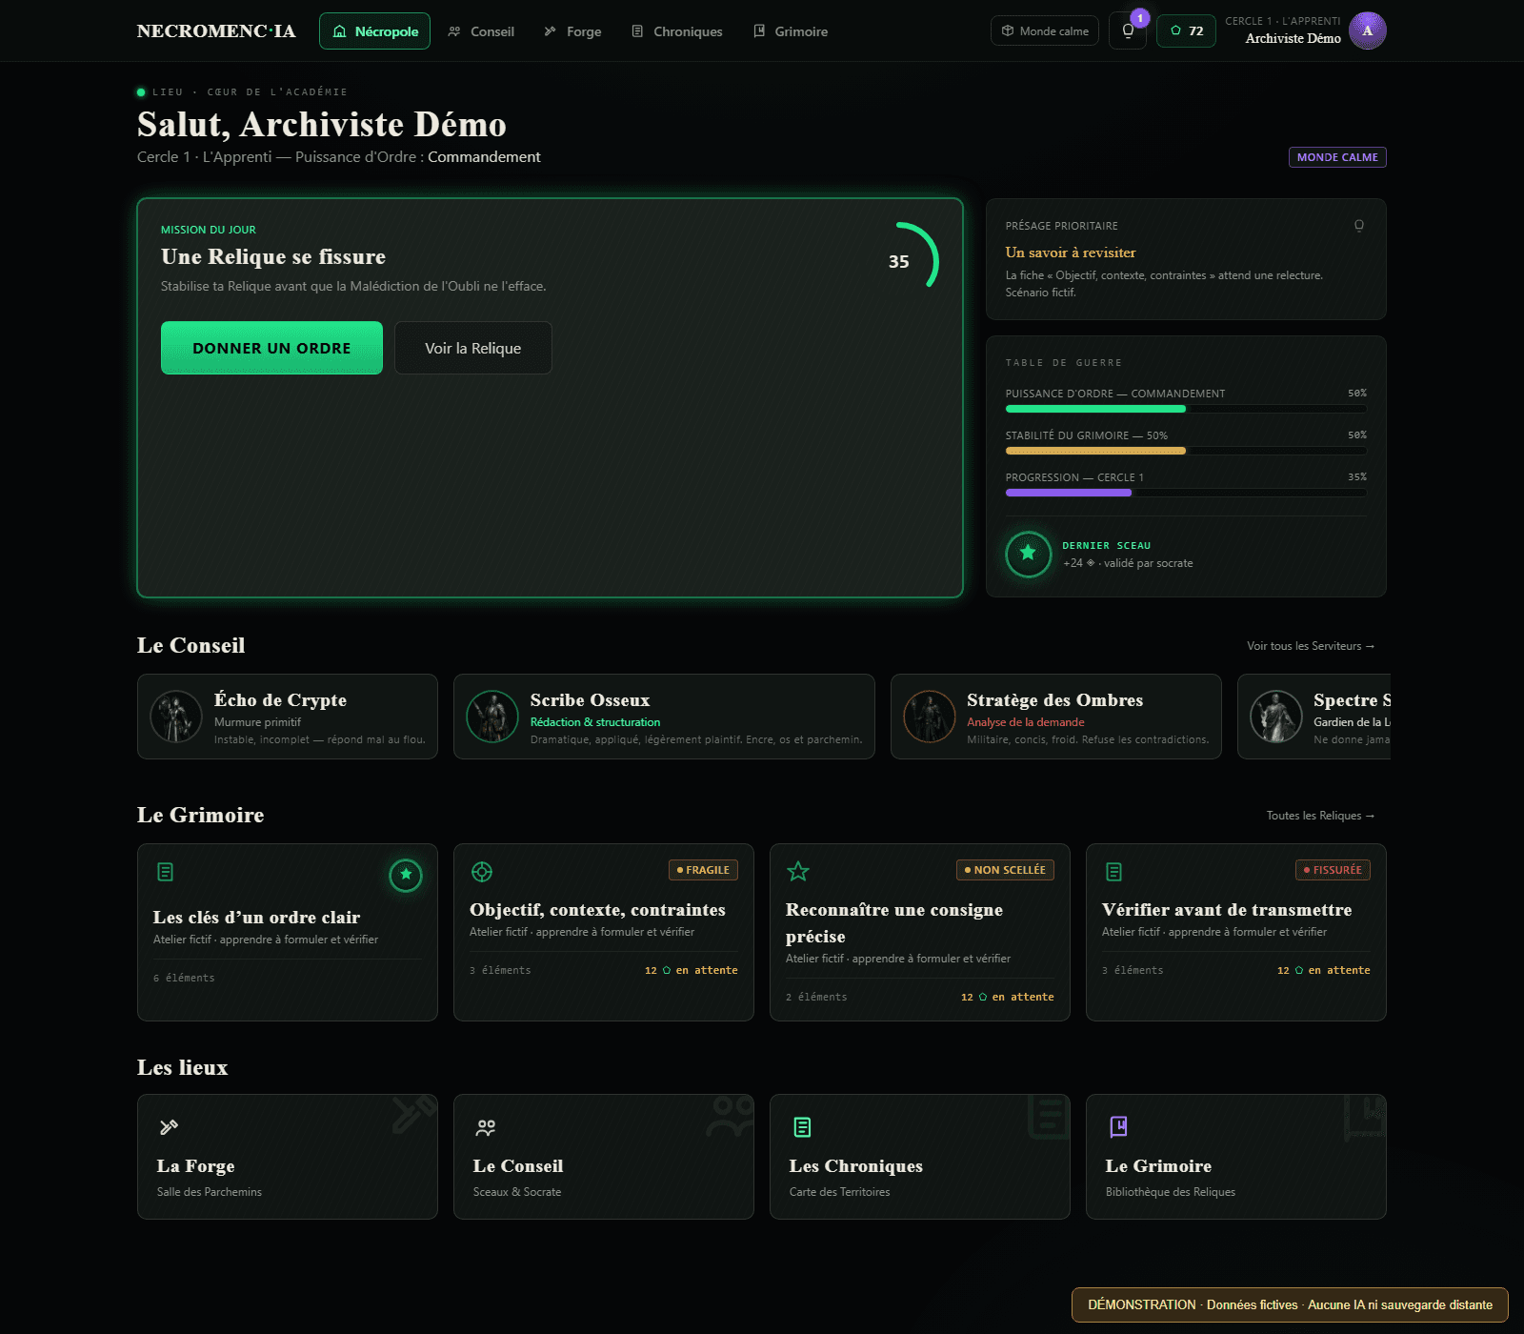Follow Toutes les Reliques link

pyautogui.click(x=1320, y=816)
